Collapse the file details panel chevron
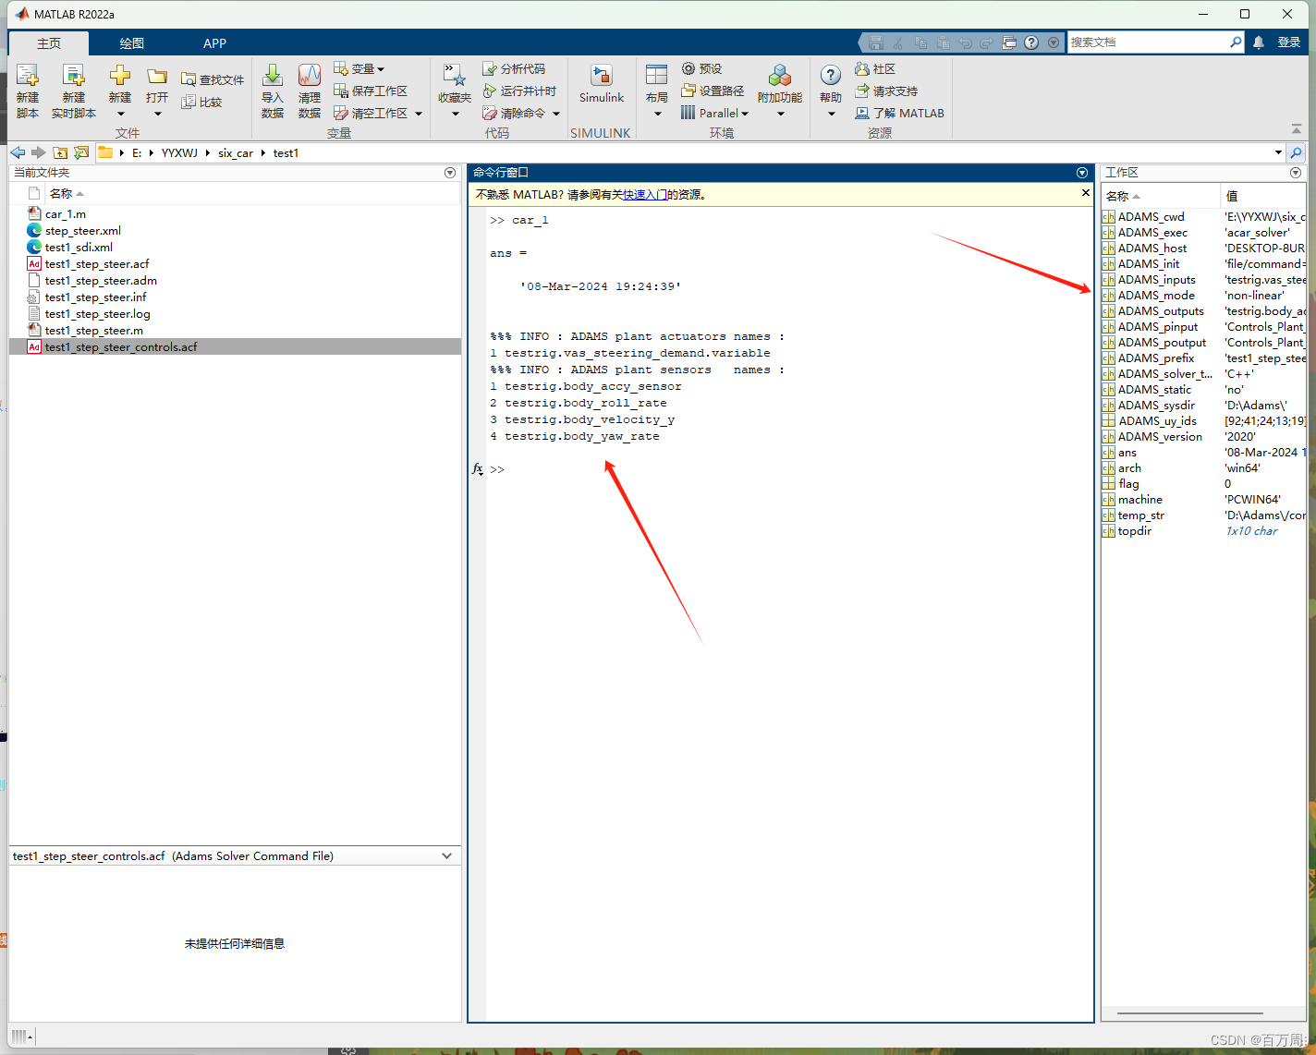The width and height of the screenshot is (1316, 1055). [x=447, y=856]
